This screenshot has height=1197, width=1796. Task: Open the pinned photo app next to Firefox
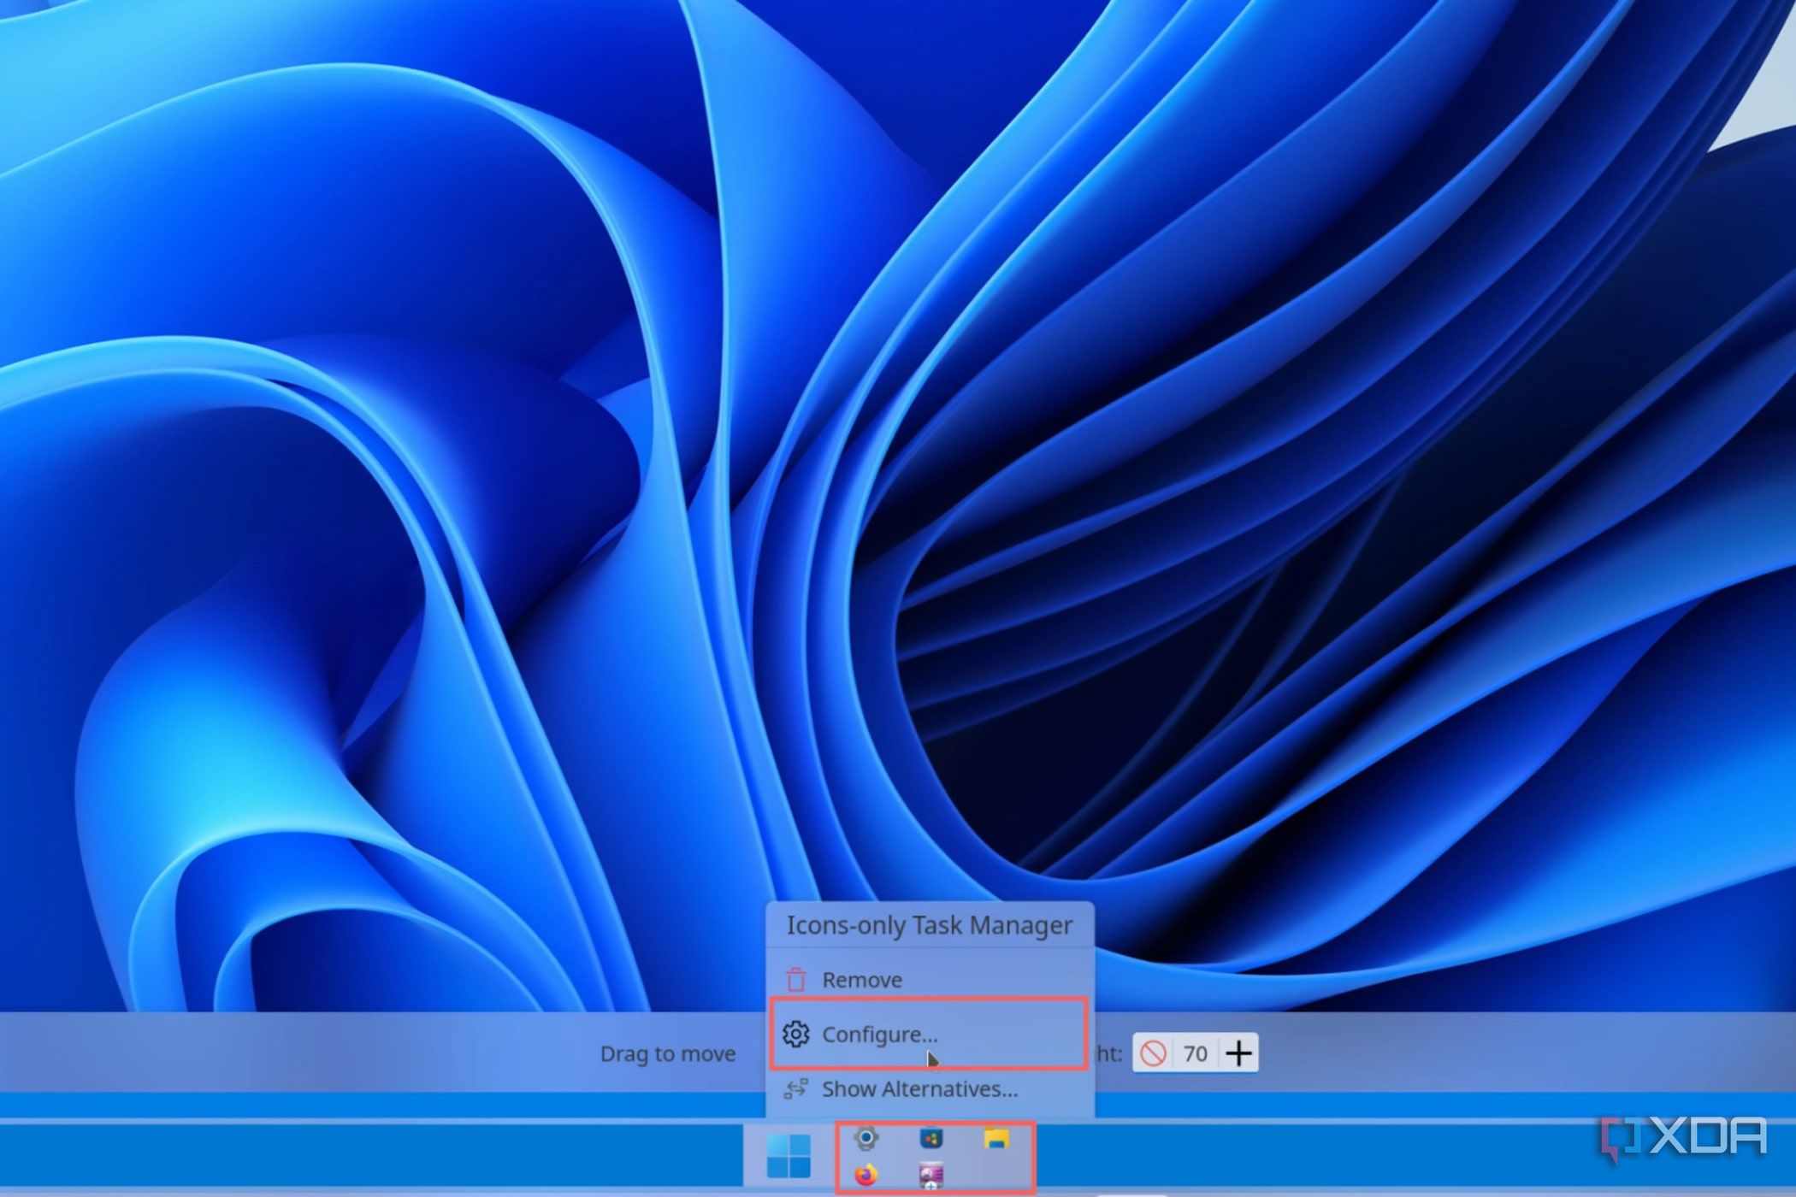point(932,1174)
